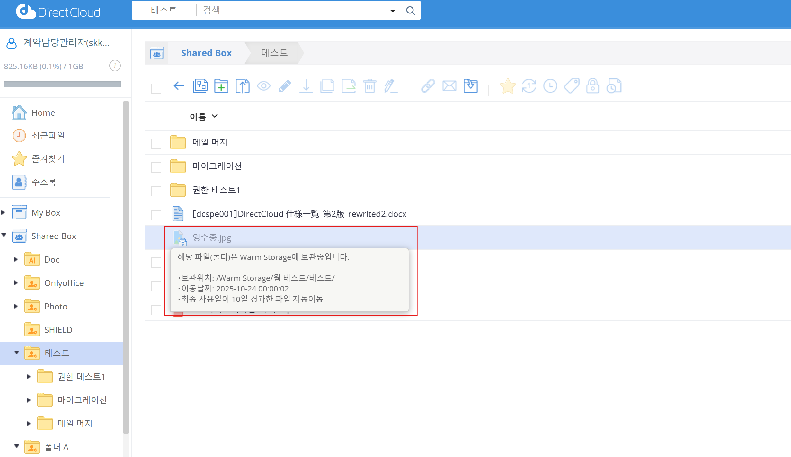This screenshot has width=791, height=457.
Task: Open the search options dropdown arrow
Action: tap(392, 11)
